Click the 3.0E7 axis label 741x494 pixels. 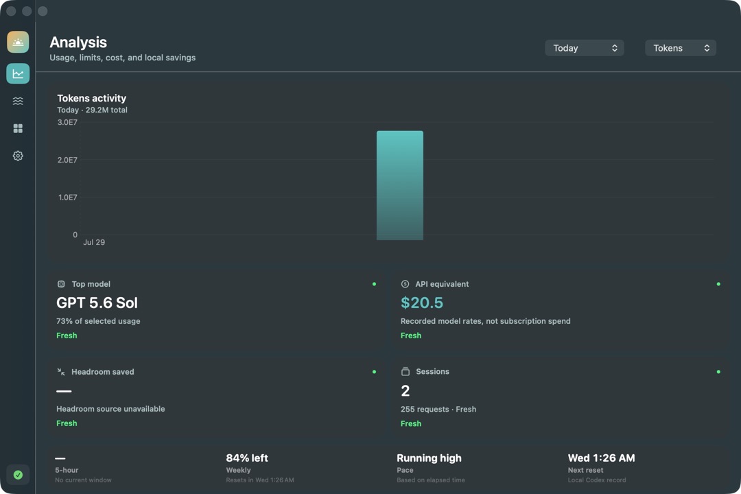(x=67, y=122)
